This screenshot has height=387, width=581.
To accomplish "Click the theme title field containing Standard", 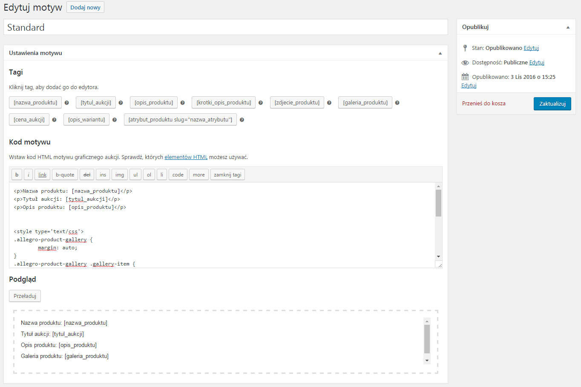I will coord(226,27).
